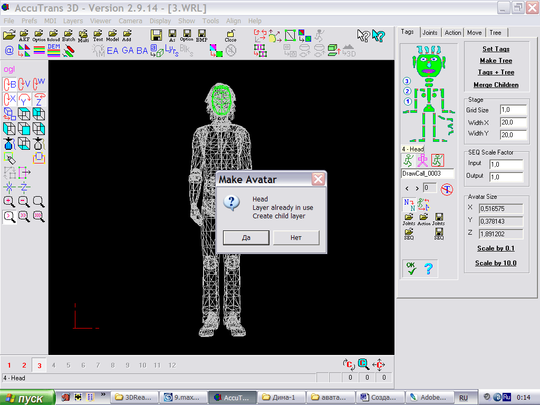The height and width of the screenshot is (405, 540).
Task: Click the DEM toolbar icon
Action: (54, 50)
